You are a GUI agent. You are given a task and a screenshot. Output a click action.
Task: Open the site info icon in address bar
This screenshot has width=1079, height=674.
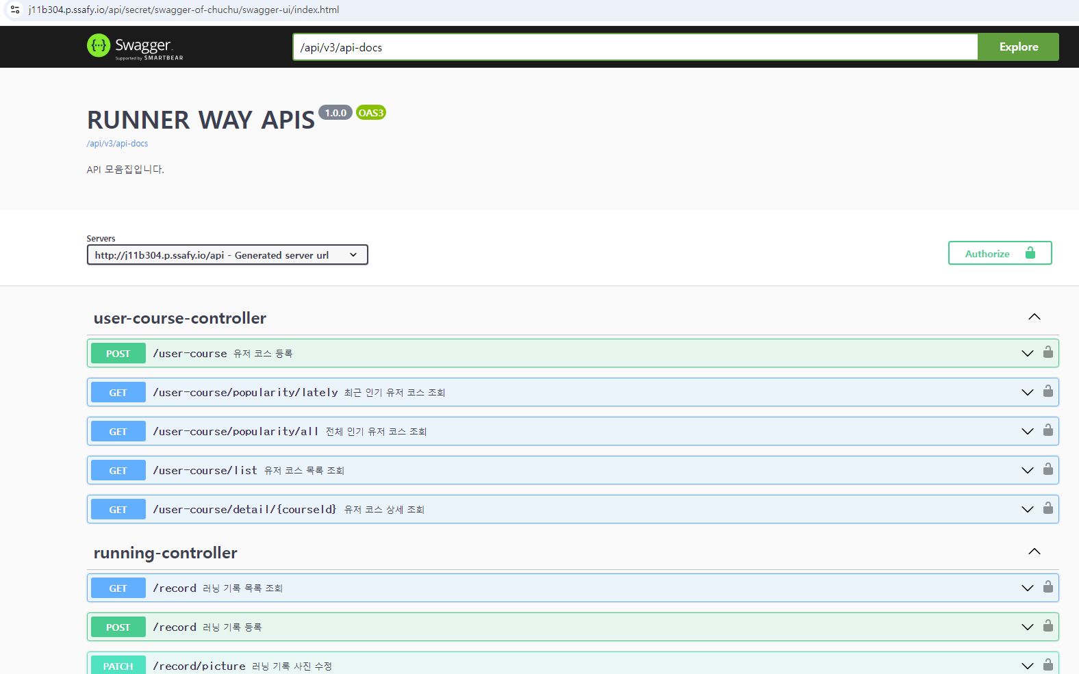pyautogui.click(x=14, y=10)
